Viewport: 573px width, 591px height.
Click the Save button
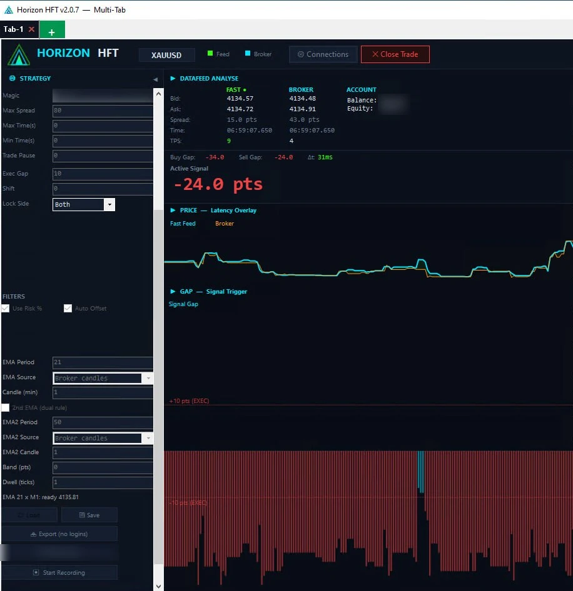89,515
